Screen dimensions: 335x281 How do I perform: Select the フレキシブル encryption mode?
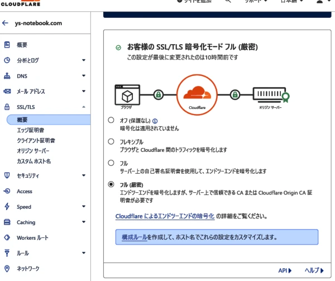coord(110,142)
